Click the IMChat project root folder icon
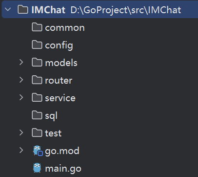The width and height of the screenshot is (198, 177). (x=23, y=10)
